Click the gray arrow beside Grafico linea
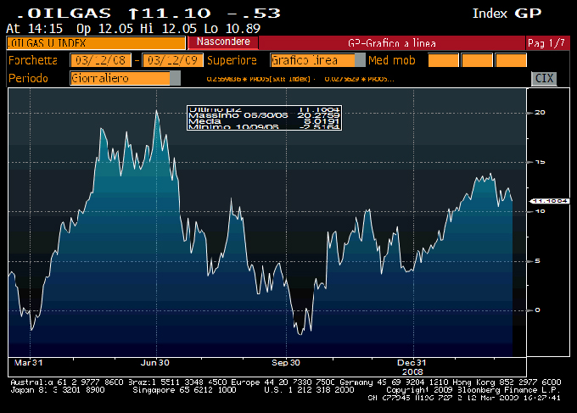Image resolution: width=577 pixels, height=413 pixels. click(361, 60)
